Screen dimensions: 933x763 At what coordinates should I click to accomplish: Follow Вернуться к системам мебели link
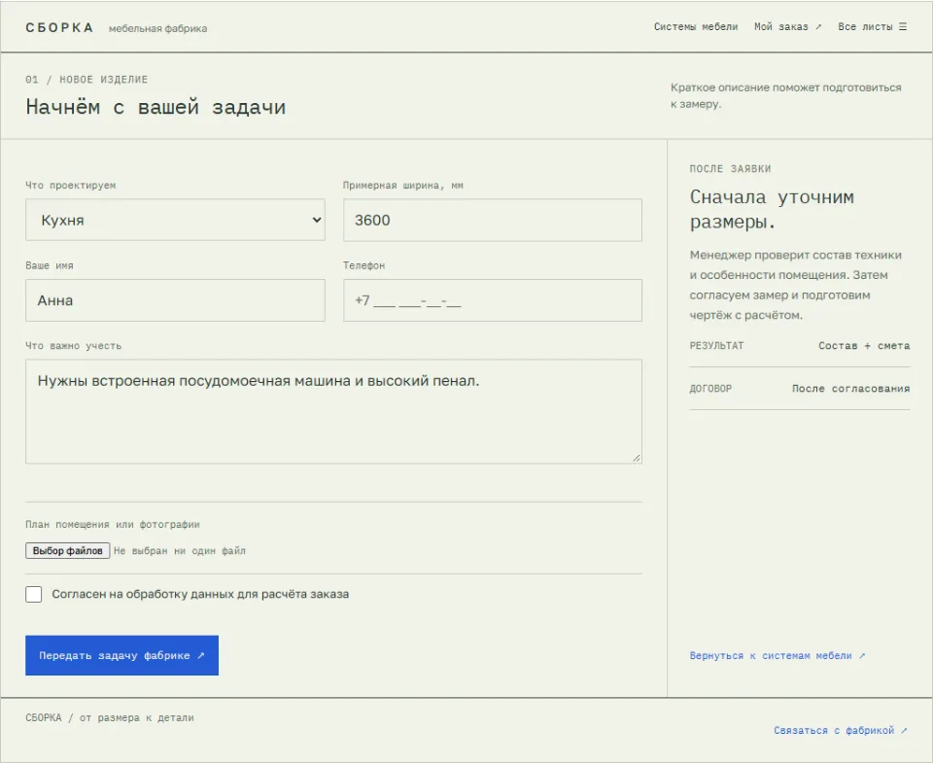pyautogui.click(x=777, y=655)
